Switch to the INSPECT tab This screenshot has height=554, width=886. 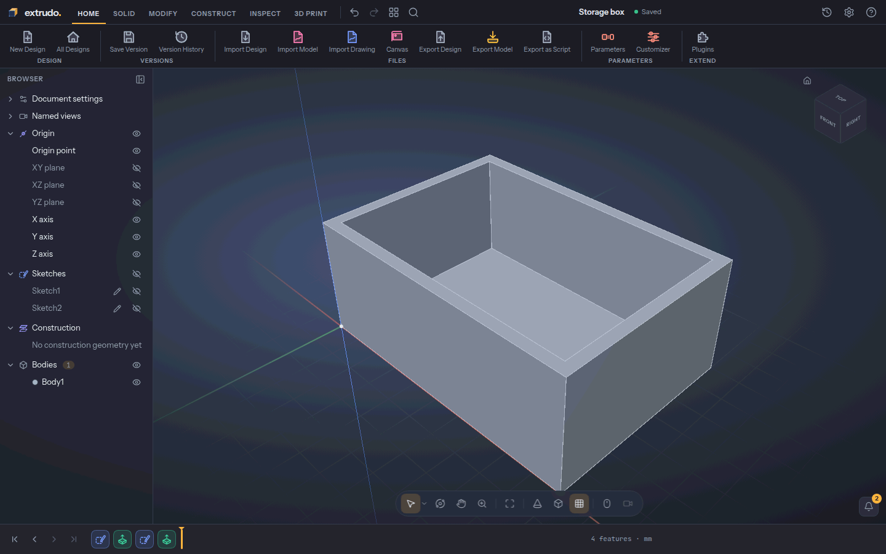click(265, 14)
